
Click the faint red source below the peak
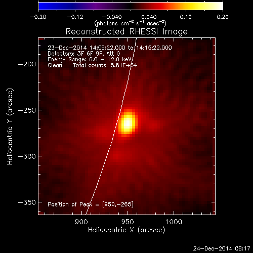click(116, 155)
